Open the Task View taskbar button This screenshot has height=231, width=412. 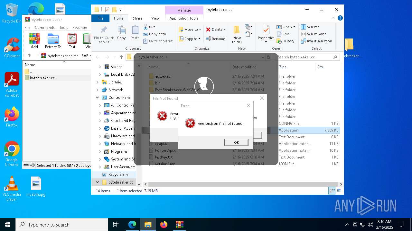coord(116,225)
